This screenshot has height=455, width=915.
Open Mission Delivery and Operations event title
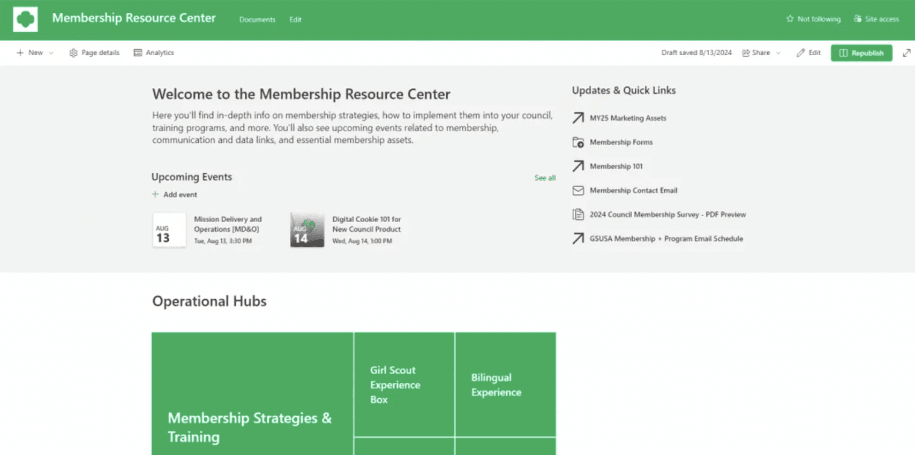point(228,224)
